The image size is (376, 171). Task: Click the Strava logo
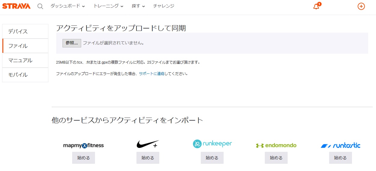click(16, 6)
